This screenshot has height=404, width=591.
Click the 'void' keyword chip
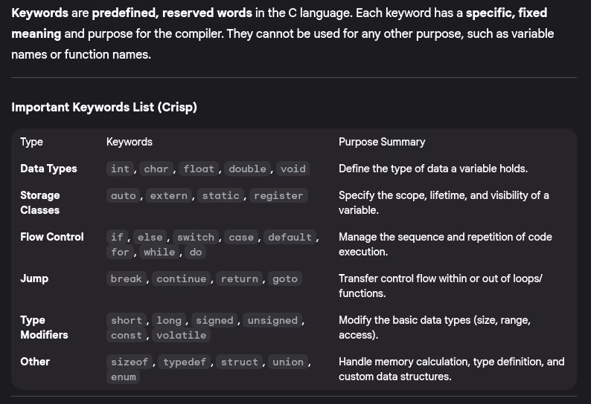293,169
